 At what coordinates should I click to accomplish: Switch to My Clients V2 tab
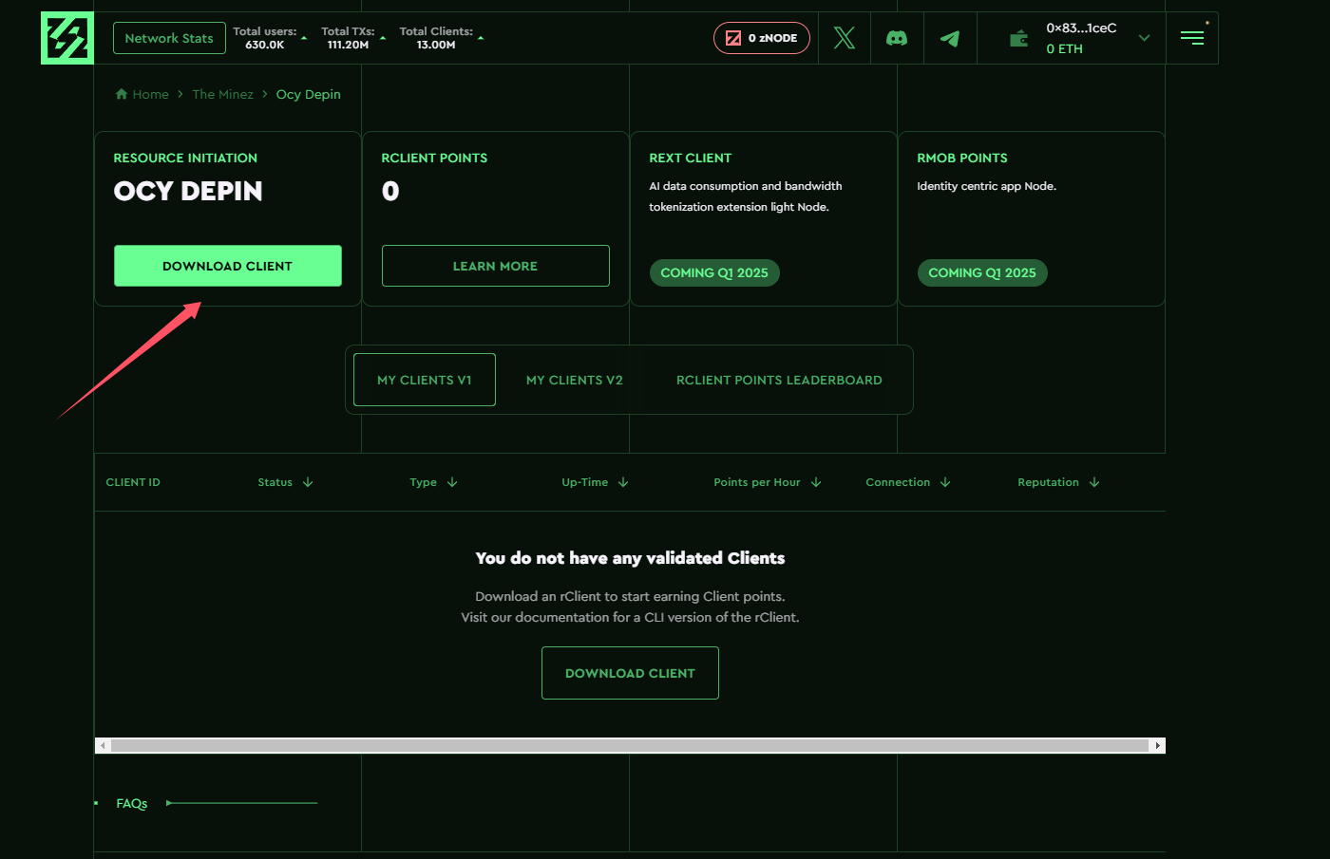coord(575,380)
